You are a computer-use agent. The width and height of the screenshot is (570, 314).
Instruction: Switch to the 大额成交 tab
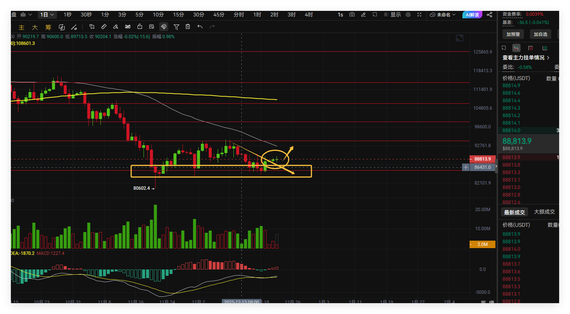[544, 212]
